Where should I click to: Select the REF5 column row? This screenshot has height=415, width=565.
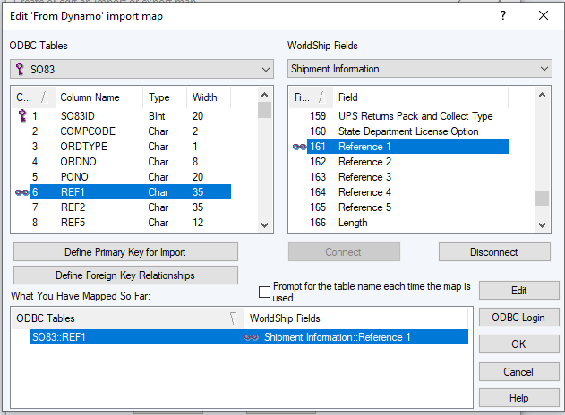coord(123,223)
